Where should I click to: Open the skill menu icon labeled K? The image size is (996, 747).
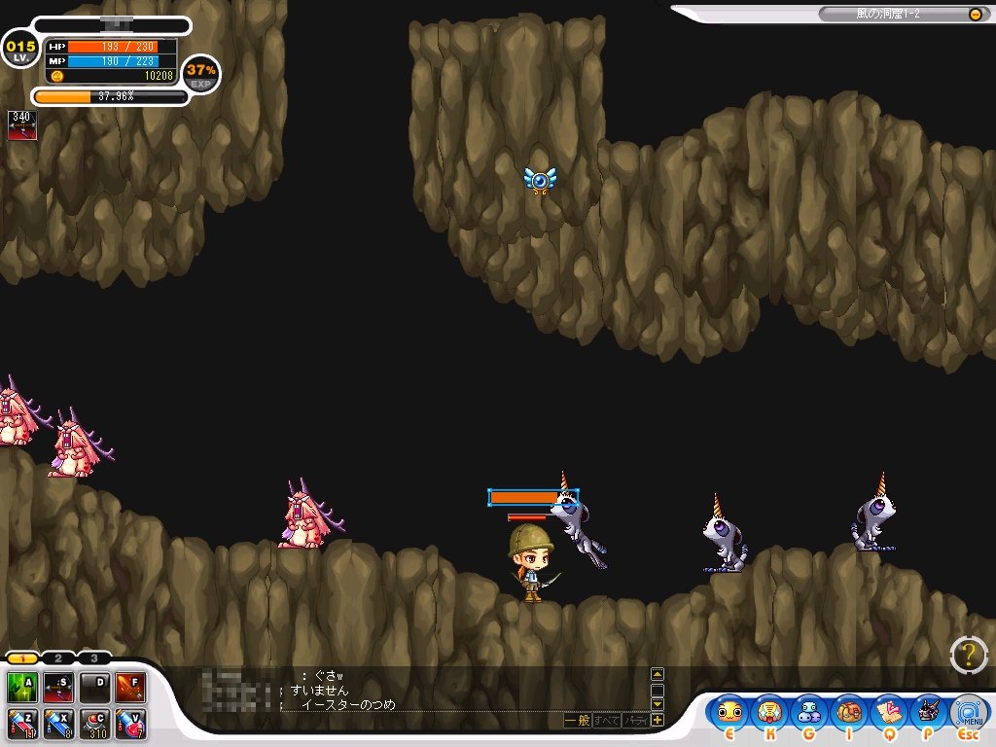click(769, 713)
